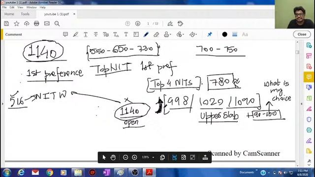The image size is (315, 177).
Task: Go to the previous page with the up arrow
Action: [x=127, y=24]
